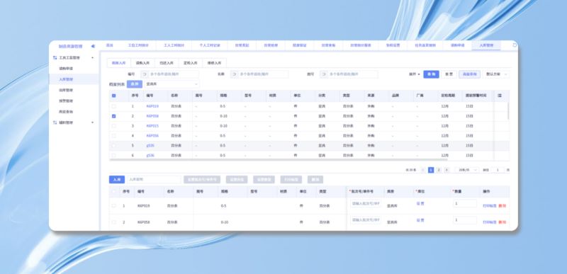Screen dimensions: 567x274
Task: Focus the page jump input in pagination
Action: pyautogui.click(x=498, y=170)
